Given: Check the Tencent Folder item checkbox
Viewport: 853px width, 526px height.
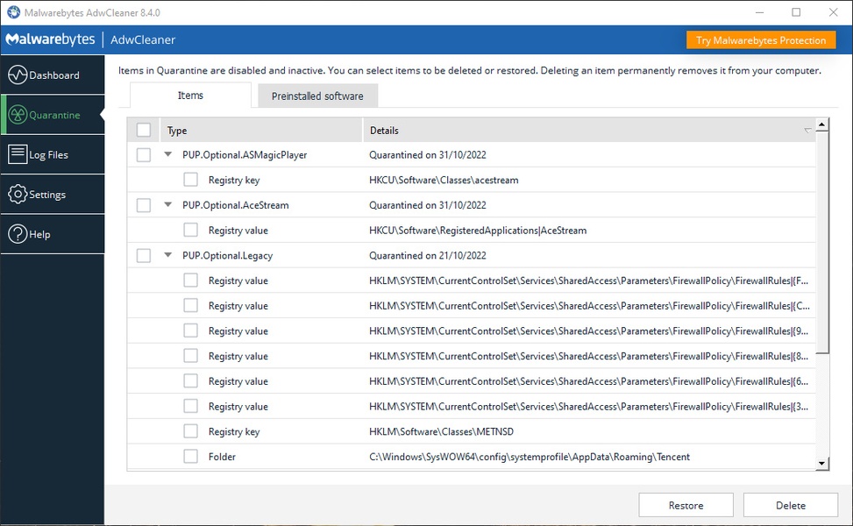Looking at the screenshot, I should 190,457.
